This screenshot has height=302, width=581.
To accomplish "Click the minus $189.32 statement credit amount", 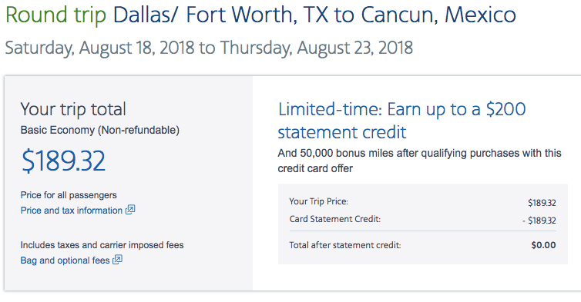I will click(x=539, y=221).
